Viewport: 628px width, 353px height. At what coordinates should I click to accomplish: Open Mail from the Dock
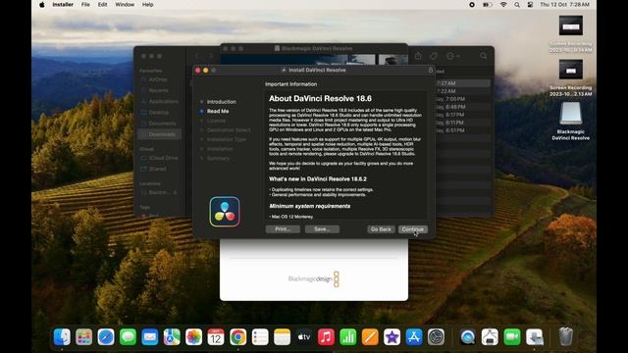(150, 337)
